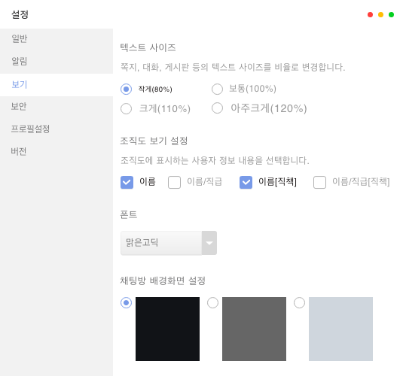The width and height of the screenshot is (403, 376).
Task: Pick the black chat background swatch
Action: (167, 329)
